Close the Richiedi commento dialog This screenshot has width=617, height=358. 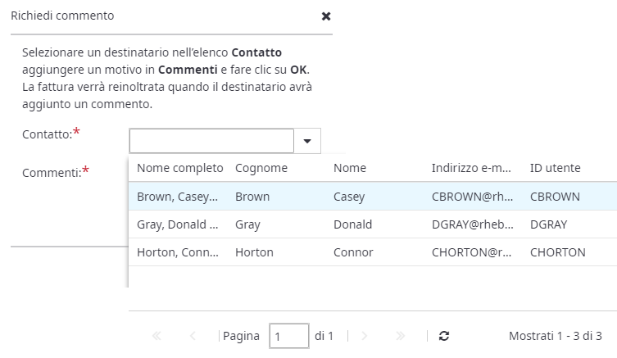coord(326,16)
